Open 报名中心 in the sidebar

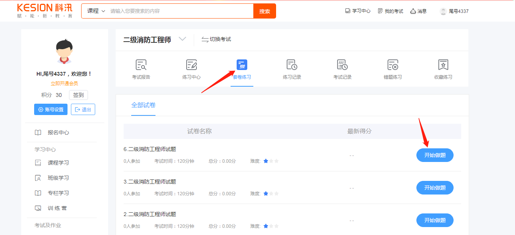pos(58,132)
